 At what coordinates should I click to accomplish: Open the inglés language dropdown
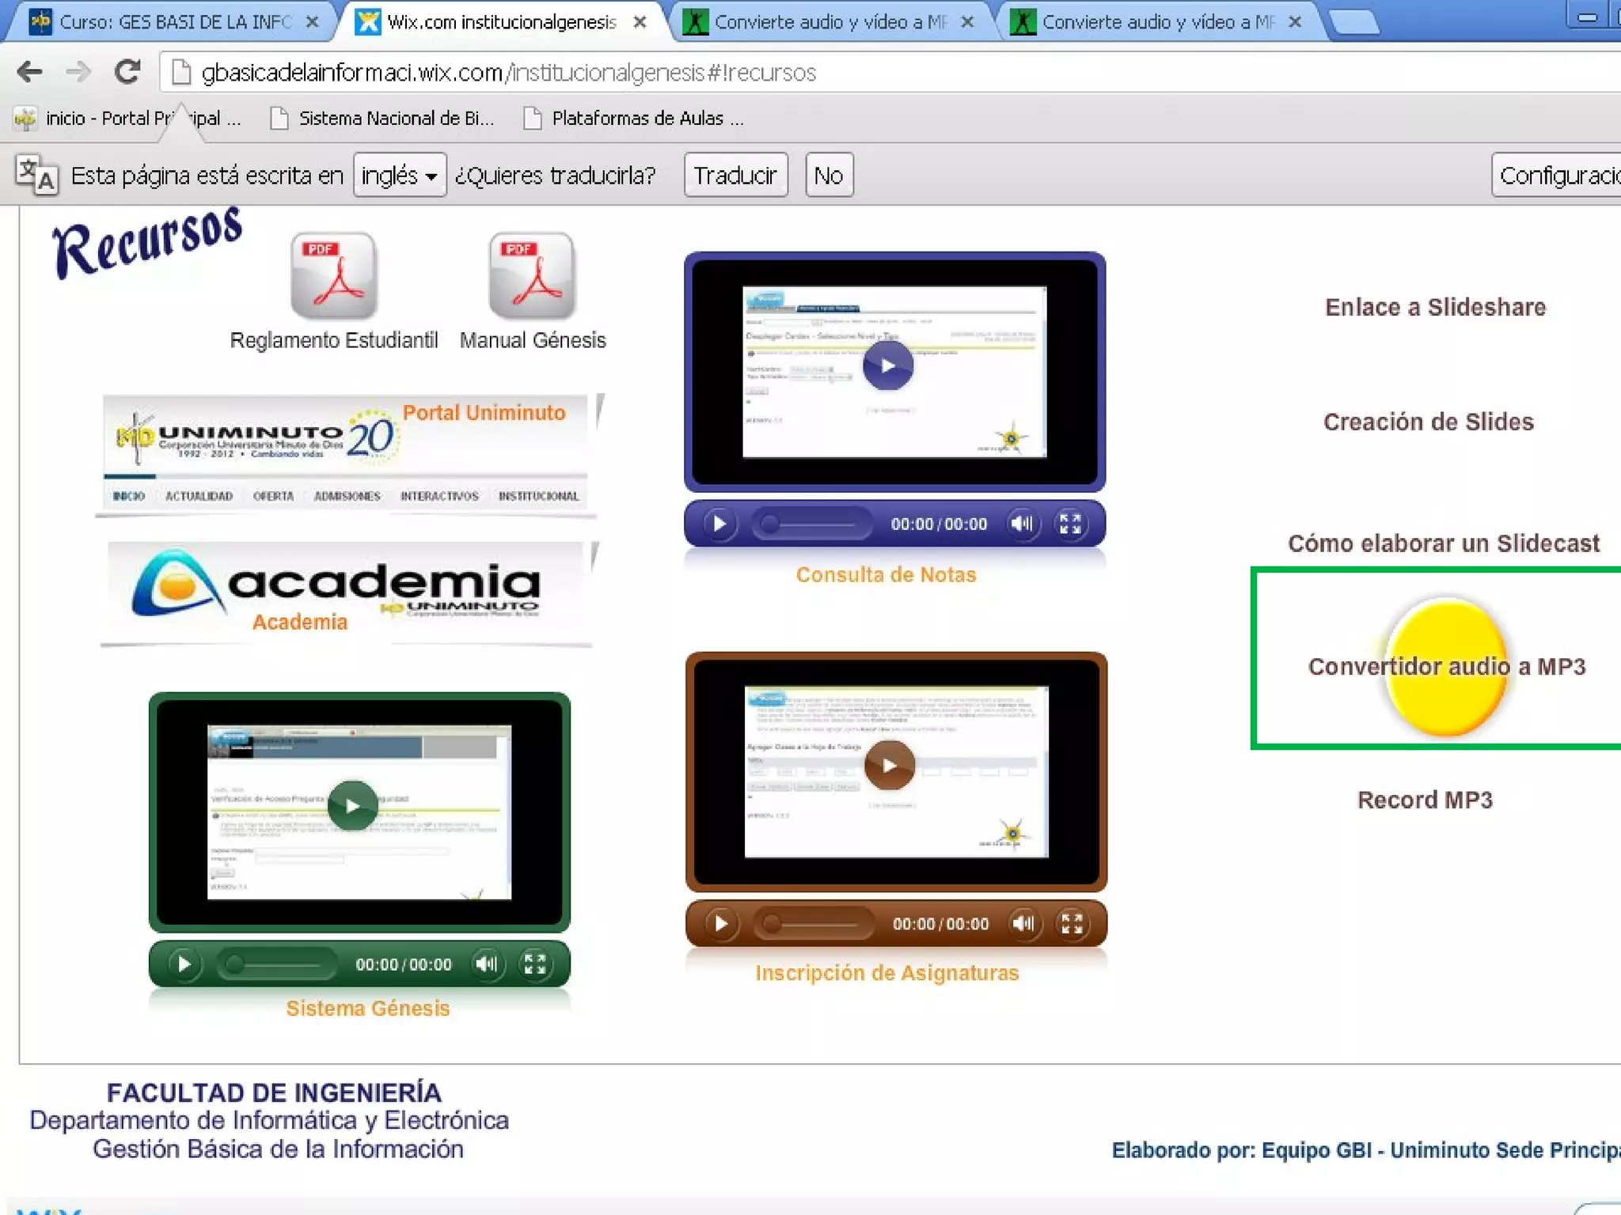click(x=399, y=175)
